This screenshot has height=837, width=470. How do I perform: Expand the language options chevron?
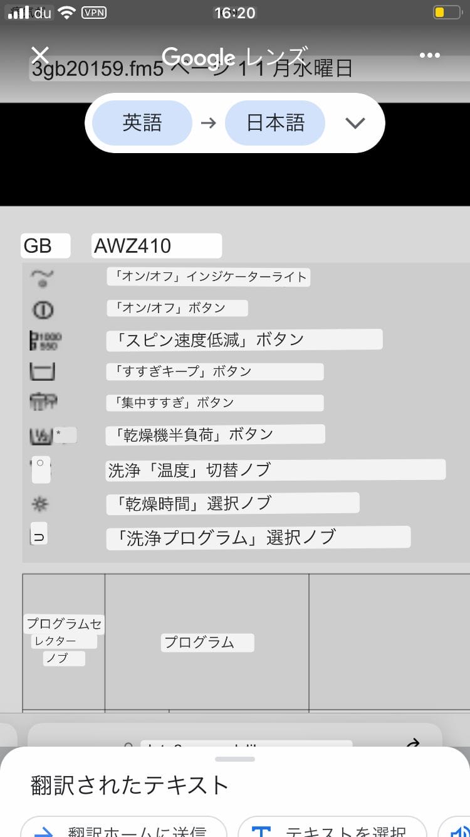point(355,123)
